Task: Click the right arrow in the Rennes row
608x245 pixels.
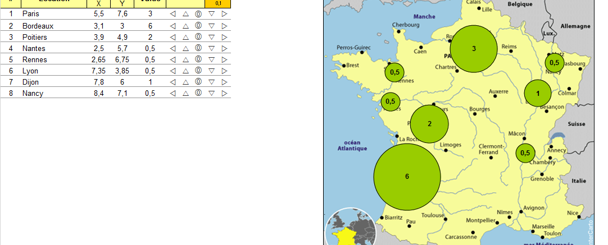Action: click(224, 59)
